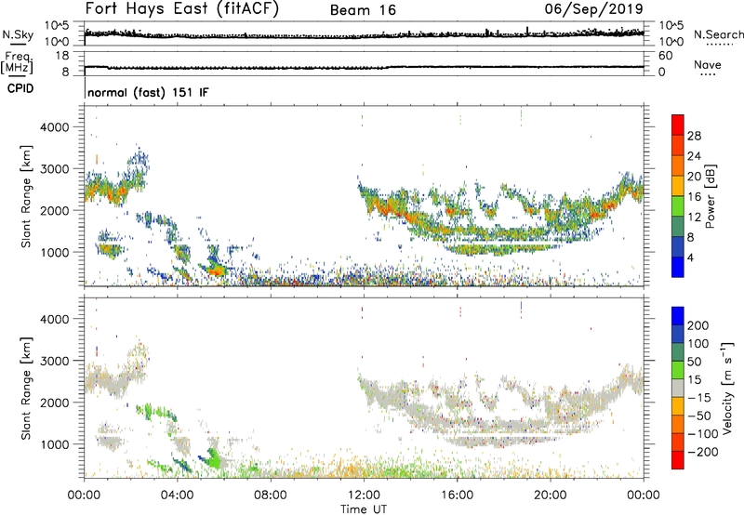Click the '20:00' time tick label
The width and height of the screenshot is (744, 515).
point(551,495)
